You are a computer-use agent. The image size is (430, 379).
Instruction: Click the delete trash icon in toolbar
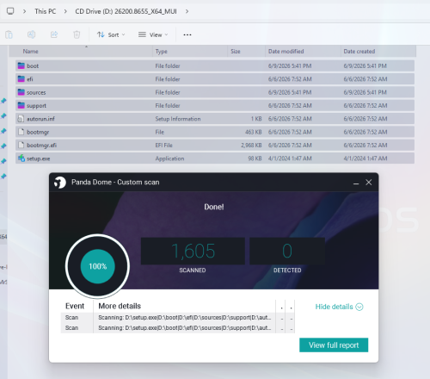[x=77, y=34]
